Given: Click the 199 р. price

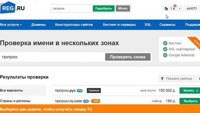Looking at the screenshot, I should 171,101.
